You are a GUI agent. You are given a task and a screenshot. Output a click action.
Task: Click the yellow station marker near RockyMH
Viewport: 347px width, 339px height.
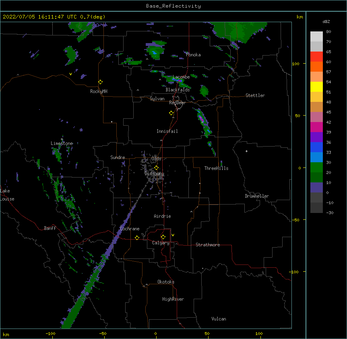100,82
